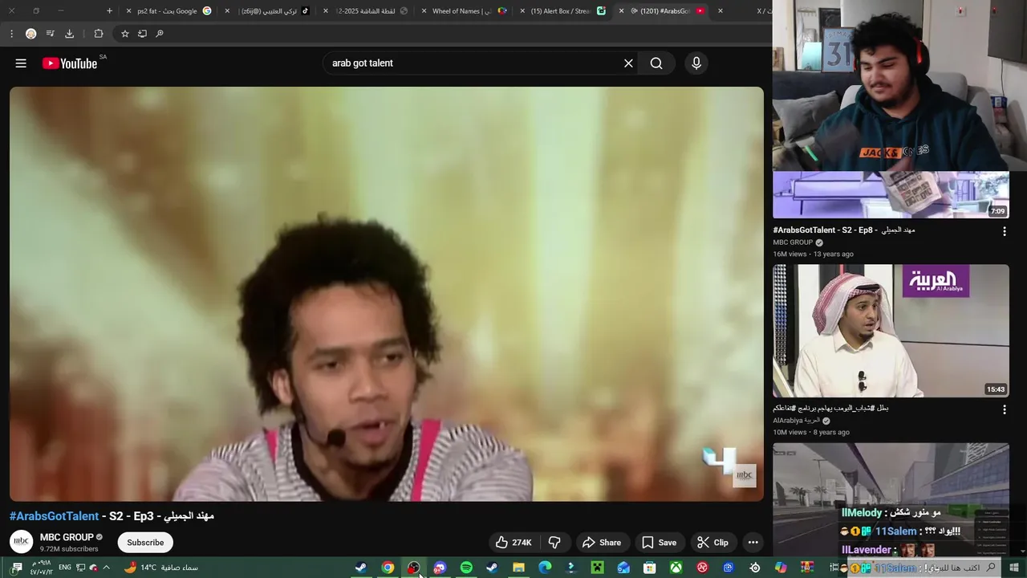Show Chrome downloads
Screen dimensions: 1027x578
point(69,34)
